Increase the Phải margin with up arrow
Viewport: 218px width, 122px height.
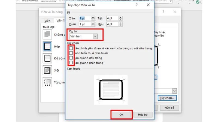click(120, 23)
